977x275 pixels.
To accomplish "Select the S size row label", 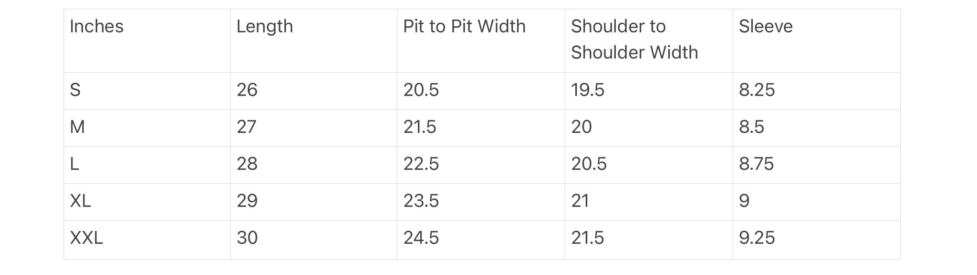I will point(75,90).
